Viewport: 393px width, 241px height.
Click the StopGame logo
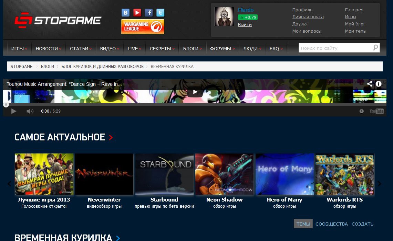(58, 20)
